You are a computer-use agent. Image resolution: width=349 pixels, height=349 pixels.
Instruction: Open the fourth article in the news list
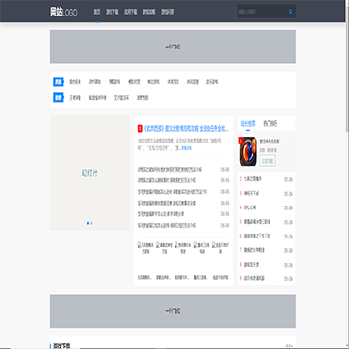coord(167,203)
